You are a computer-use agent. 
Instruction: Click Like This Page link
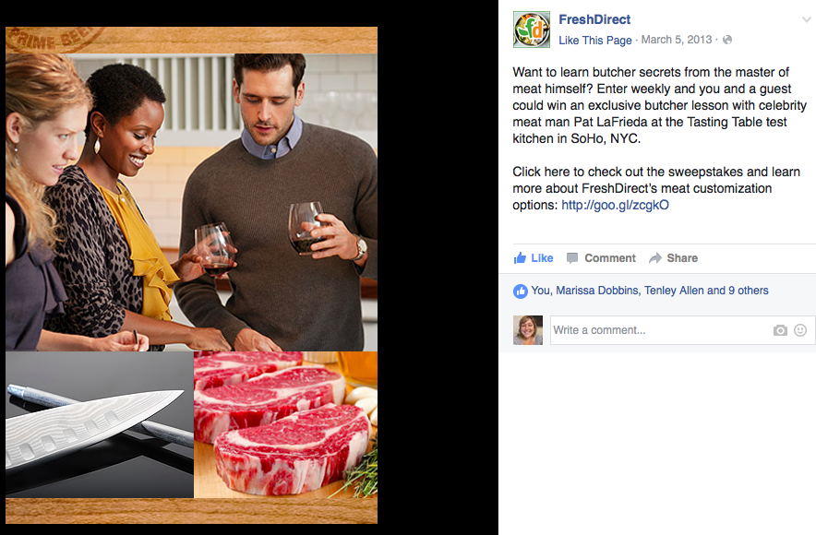coord(594,40)
